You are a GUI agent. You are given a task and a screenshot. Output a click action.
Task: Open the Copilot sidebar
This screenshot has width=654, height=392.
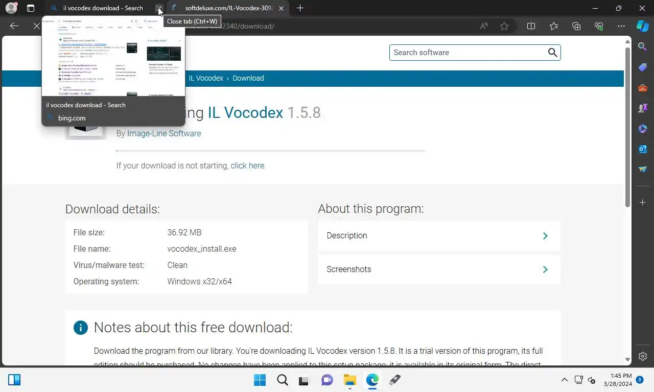point(643,26)
